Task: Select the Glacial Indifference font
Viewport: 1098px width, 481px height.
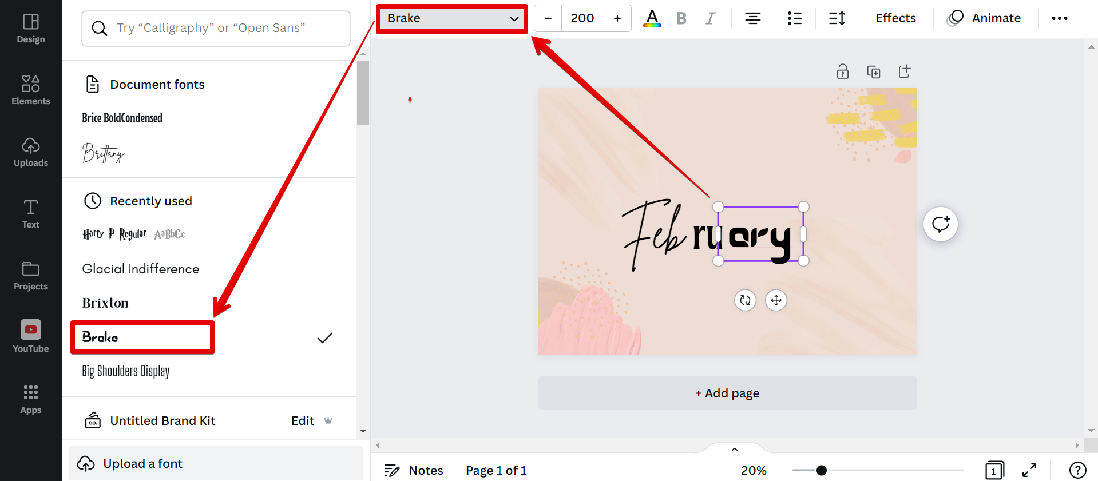Action: pyautogui.click(x=141, y=269)
